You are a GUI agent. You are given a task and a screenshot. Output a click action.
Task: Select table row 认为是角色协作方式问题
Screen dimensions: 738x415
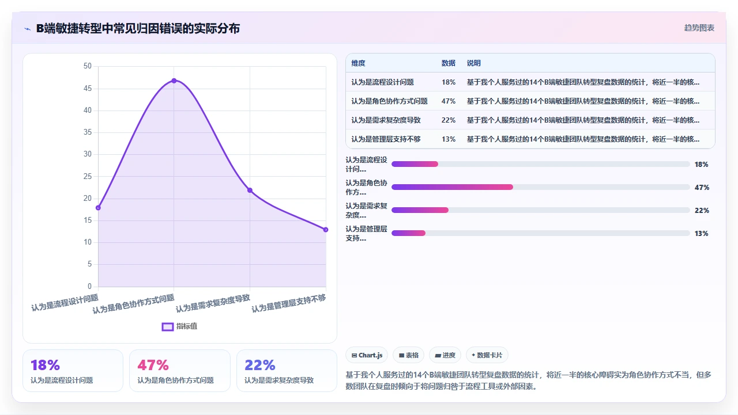(x=530, y=101)
